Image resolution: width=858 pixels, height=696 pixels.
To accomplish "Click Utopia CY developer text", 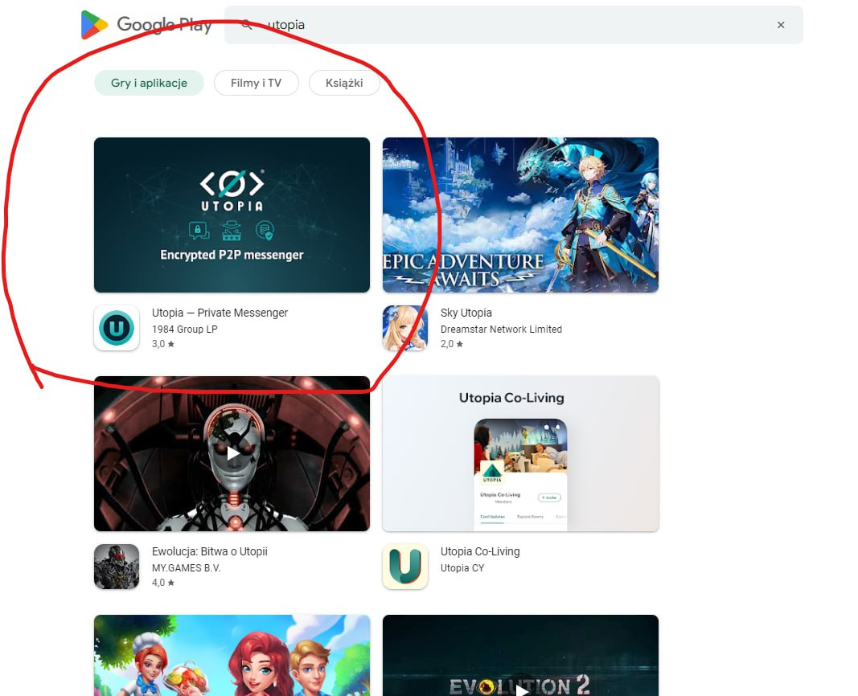I will pos(462,568).
